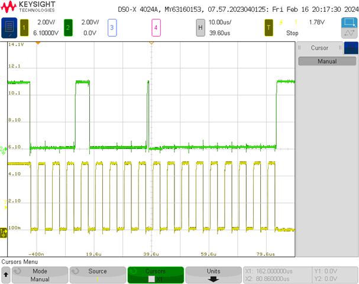Click the rising edge trigger slope icon

(x=281, y=22)
